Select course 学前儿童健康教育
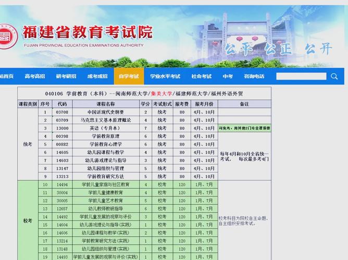This screenshot has width=348, height=260. pos(106,193)
